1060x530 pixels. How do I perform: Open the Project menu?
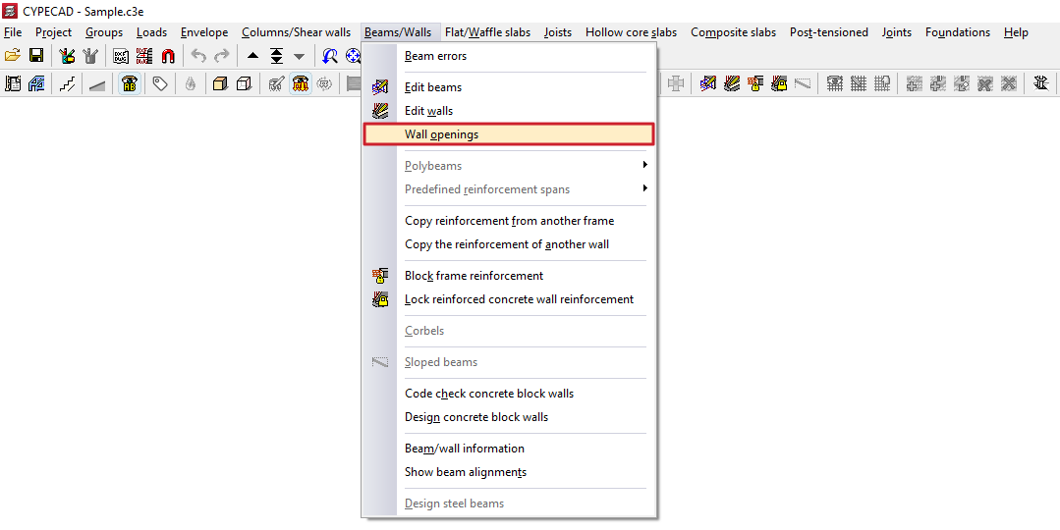(x=53, y=32)
